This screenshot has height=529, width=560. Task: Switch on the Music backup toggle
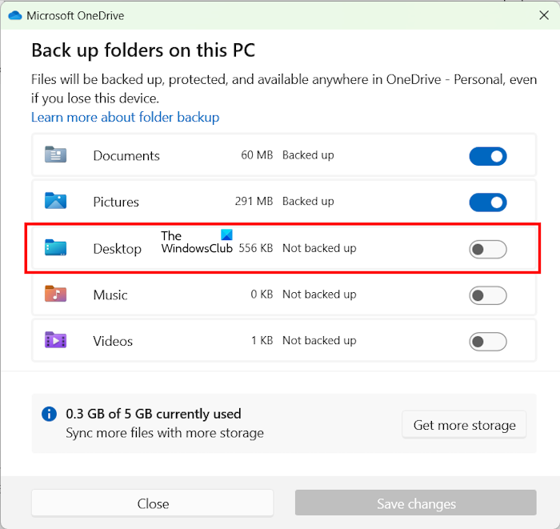click(x=487, y=295)
